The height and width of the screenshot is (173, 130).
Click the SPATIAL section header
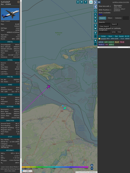[x=10, y=42]
